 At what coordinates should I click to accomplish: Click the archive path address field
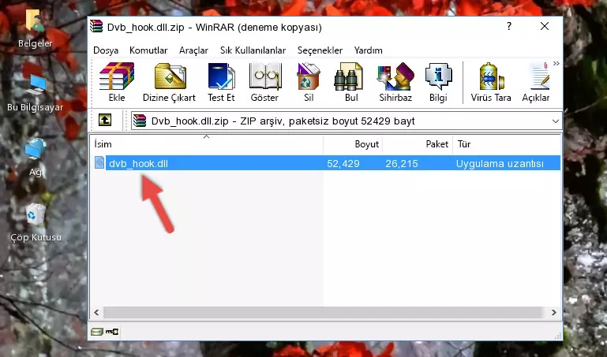tap(347, 121)
